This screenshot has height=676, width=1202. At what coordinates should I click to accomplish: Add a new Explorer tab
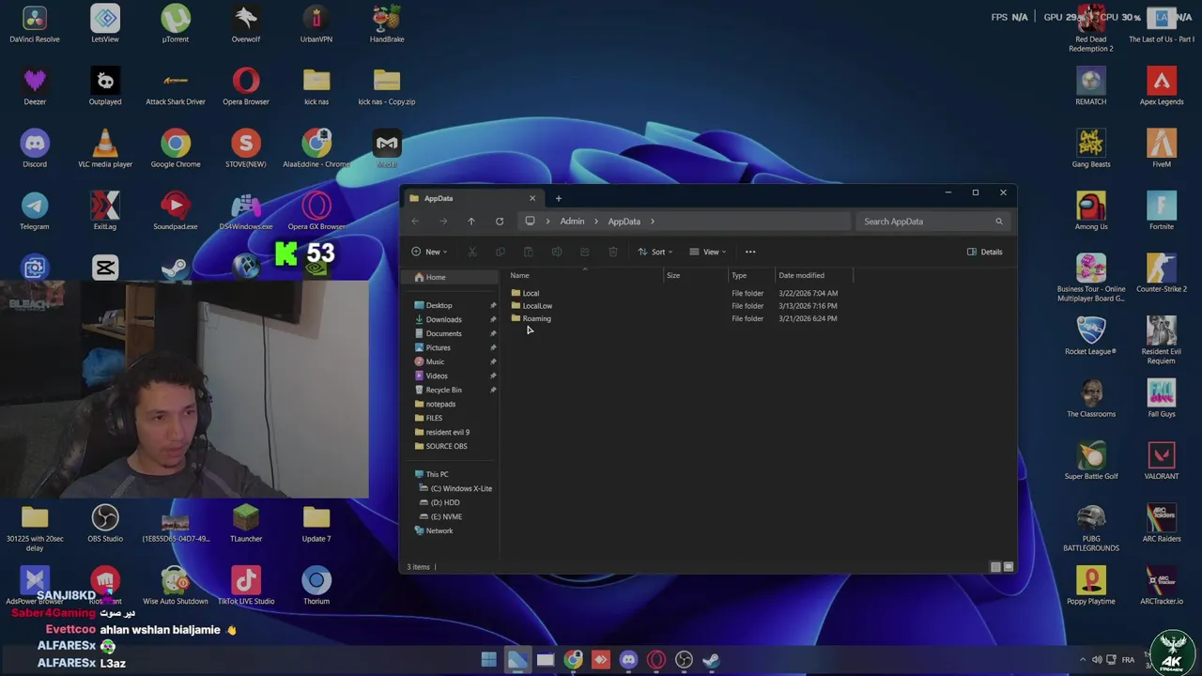coord(558,198)
